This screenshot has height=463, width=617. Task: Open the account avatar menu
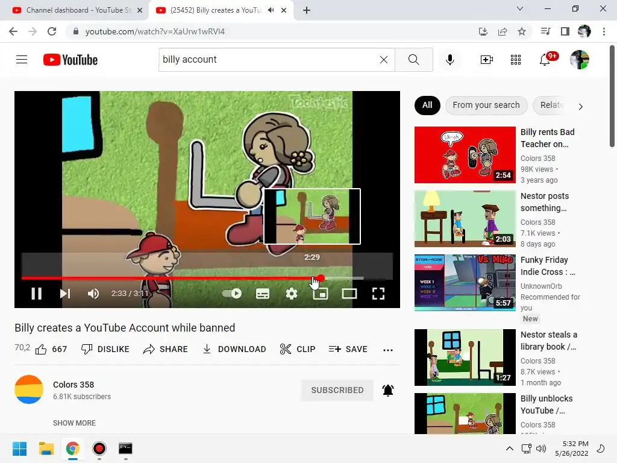pyautogui.click(x=580, y=60)
